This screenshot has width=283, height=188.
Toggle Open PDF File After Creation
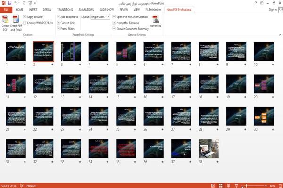click(114, 17)
